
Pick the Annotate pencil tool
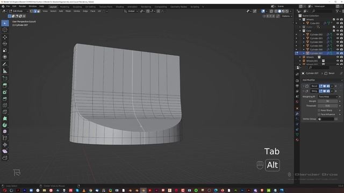tap(5, 64)
